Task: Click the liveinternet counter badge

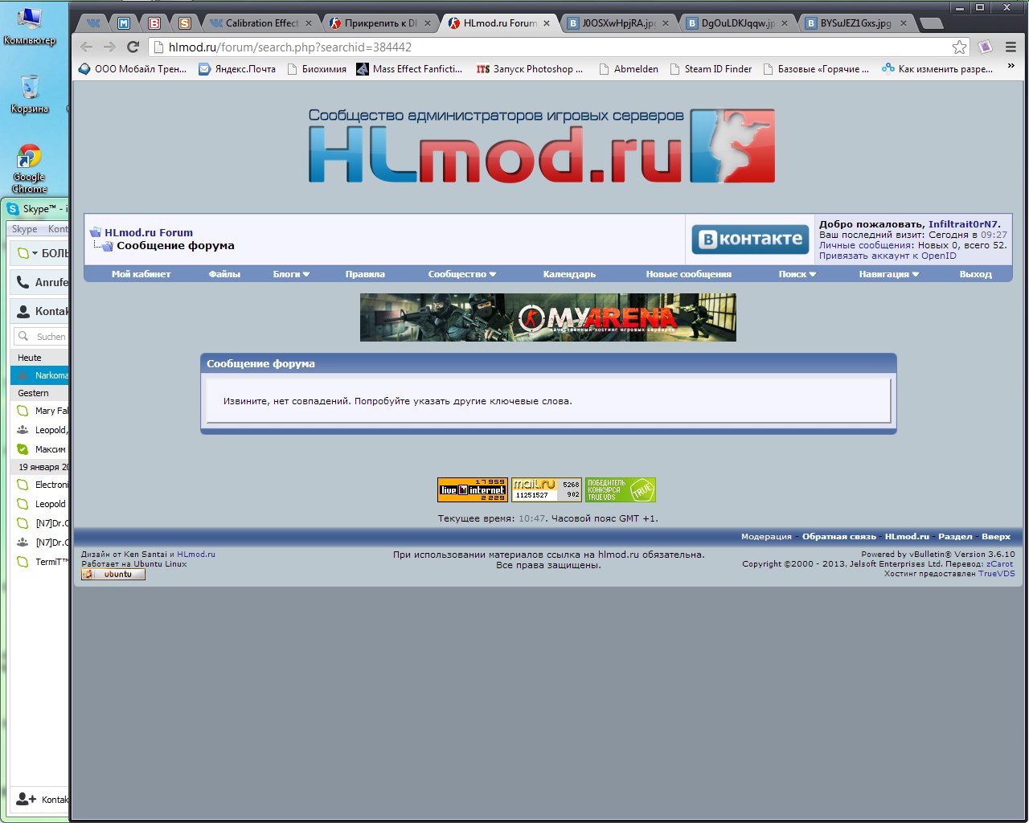Action: point(473,489)
